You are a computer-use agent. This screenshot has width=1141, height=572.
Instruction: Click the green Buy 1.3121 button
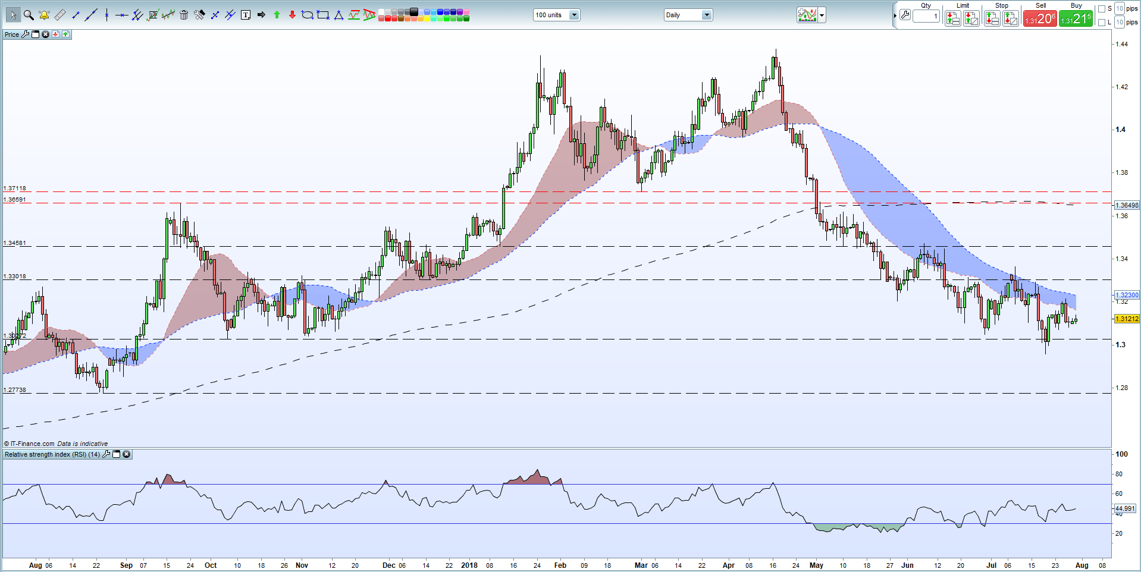(x=1076, y=18)
